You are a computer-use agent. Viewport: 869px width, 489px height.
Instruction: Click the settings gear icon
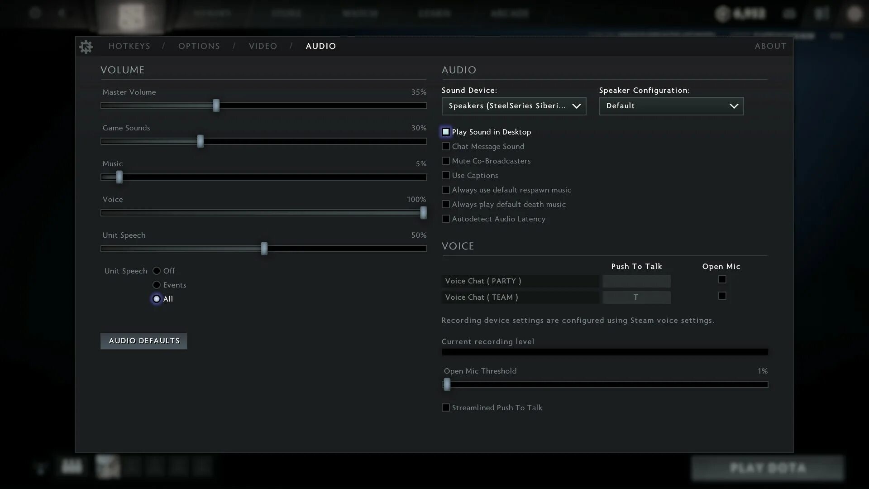click(86, 47)
